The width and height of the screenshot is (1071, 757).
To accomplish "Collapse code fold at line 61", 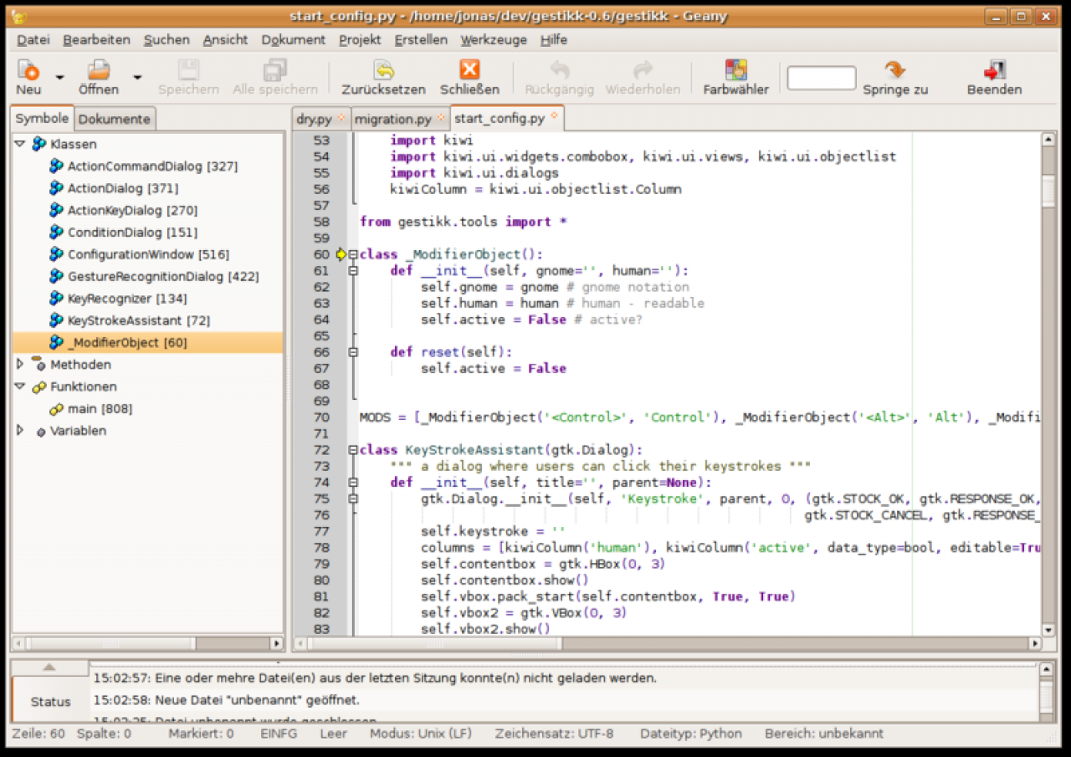I will (353, 271).
